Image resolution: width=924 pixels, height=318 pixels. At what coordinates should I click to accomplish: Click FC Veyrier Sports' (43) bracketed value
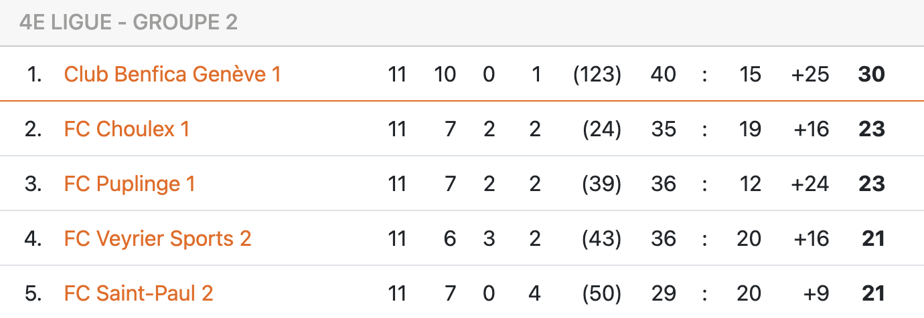point(602,238)
